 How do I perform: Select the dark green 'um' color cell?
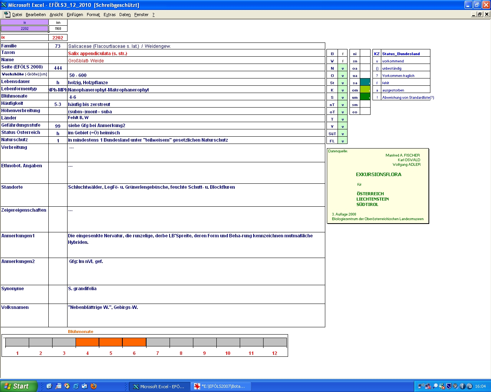pyautogui.click(x=365, y=97)
